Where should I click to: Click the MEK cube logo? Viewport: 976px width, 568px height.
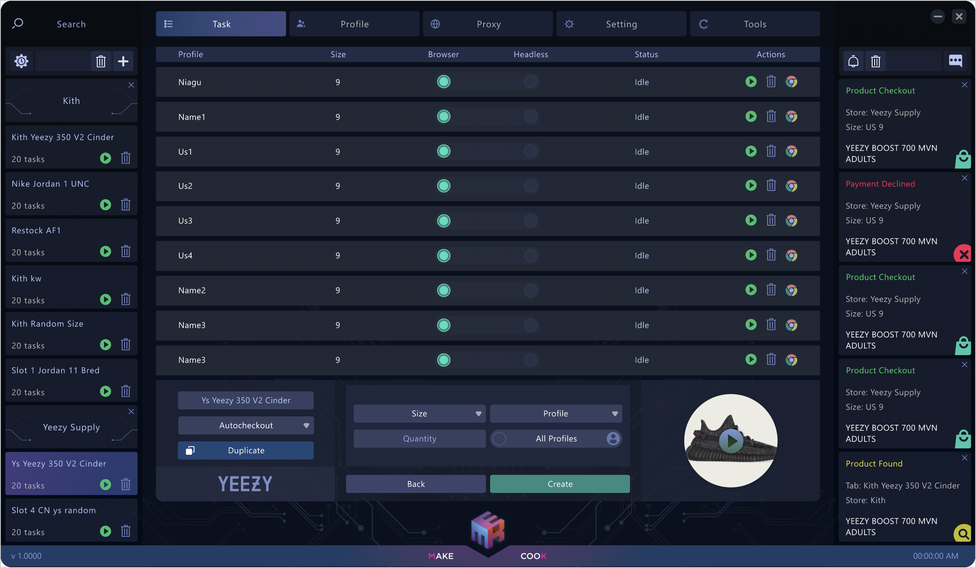click(x=488, y=530)
